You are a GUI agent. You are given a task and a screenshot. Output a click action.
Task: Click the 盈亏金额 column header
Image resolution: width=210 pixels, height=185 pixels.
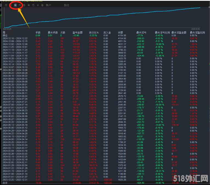click(77, 33)
